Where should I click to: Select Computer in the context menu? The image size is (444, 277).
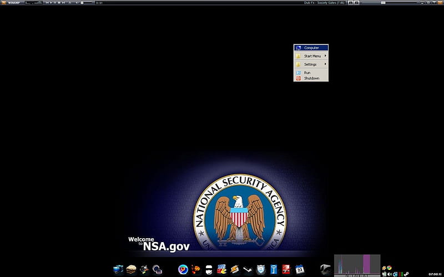click(x=311, y=48)
